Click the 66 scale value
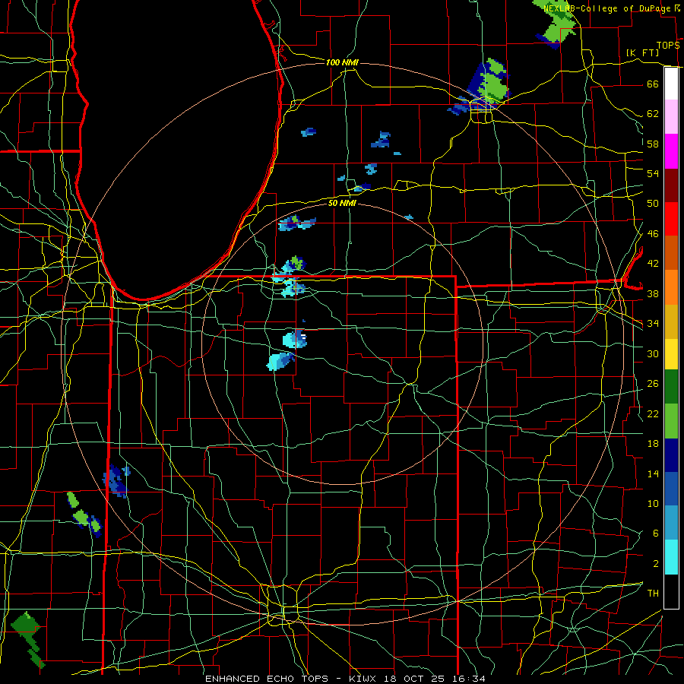The image size is (684, 684). [653, 84]
